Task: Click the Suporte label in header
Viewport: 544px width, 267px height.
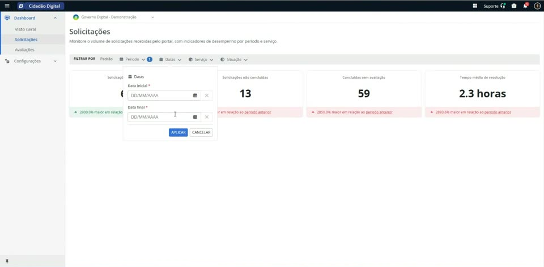Action: [x=491, y=6]
